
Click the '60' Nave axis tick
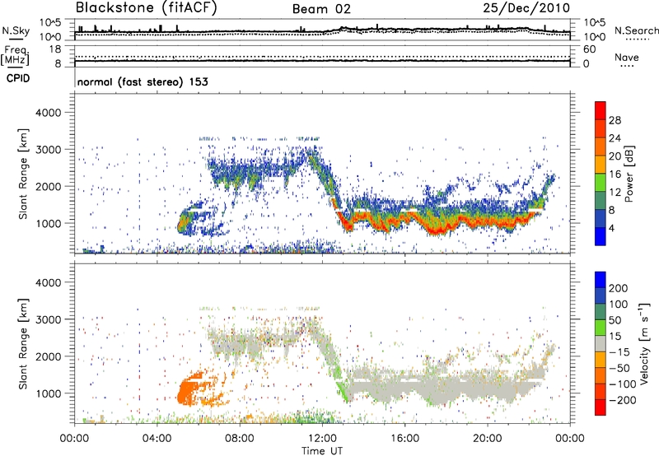point(589,49)
